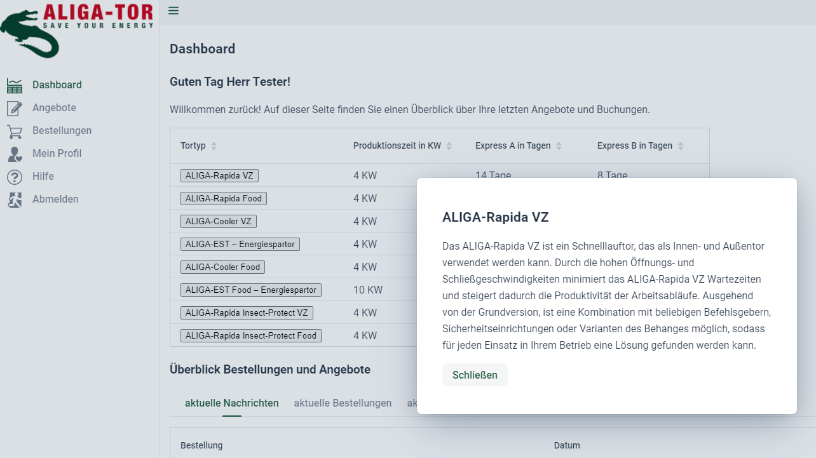Click the hamburger menu icon
Screen dimensions: 816x458
(x=173, y=11)
